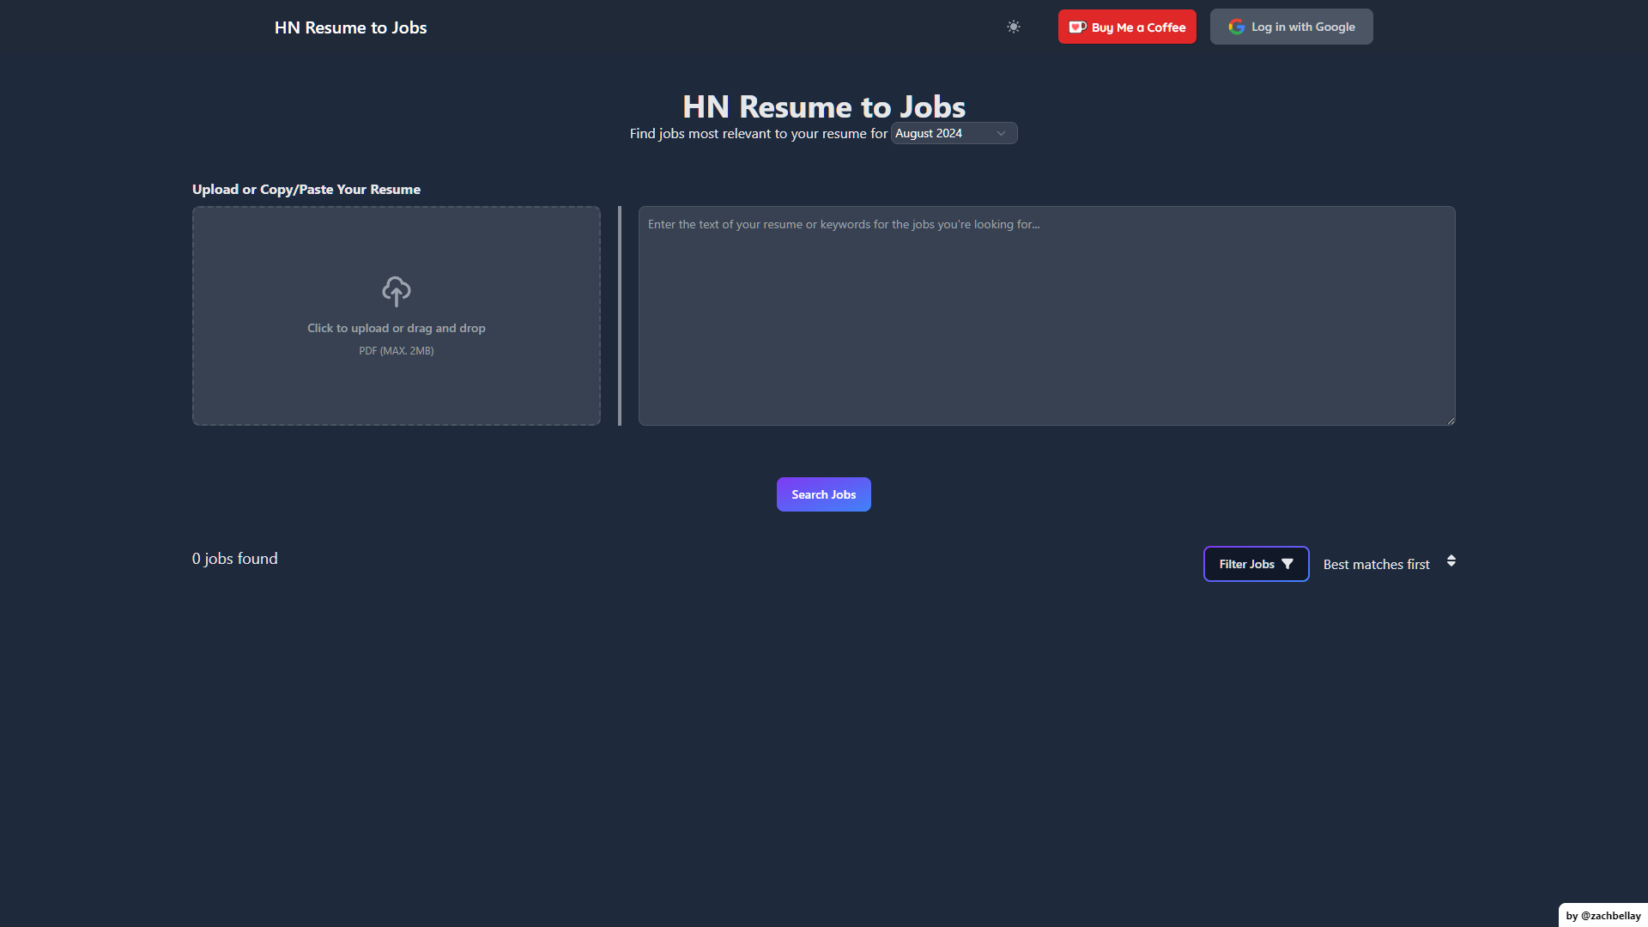The width and height of the screenshot is (1648, 927).
Task: Open the Best matches first sort dropdown
Action: [1376, 564]
